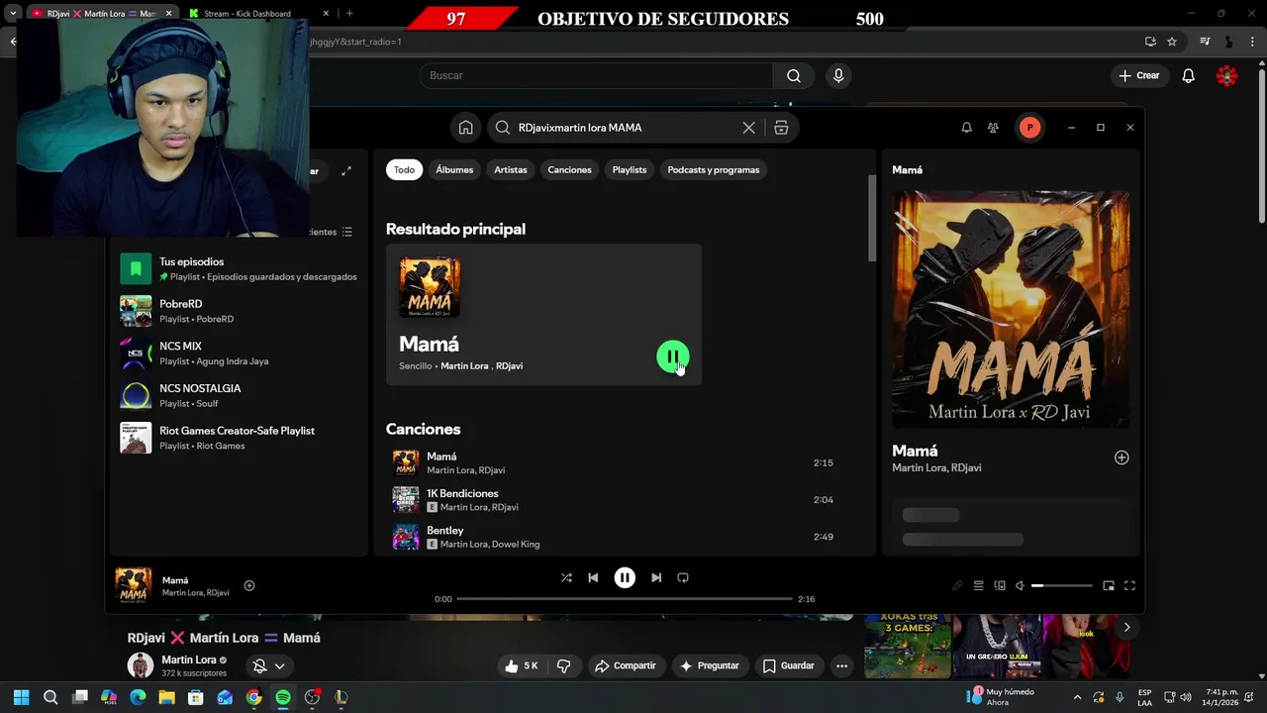Open the Mamá cover art in Now Playing panel

[1011, 309]
